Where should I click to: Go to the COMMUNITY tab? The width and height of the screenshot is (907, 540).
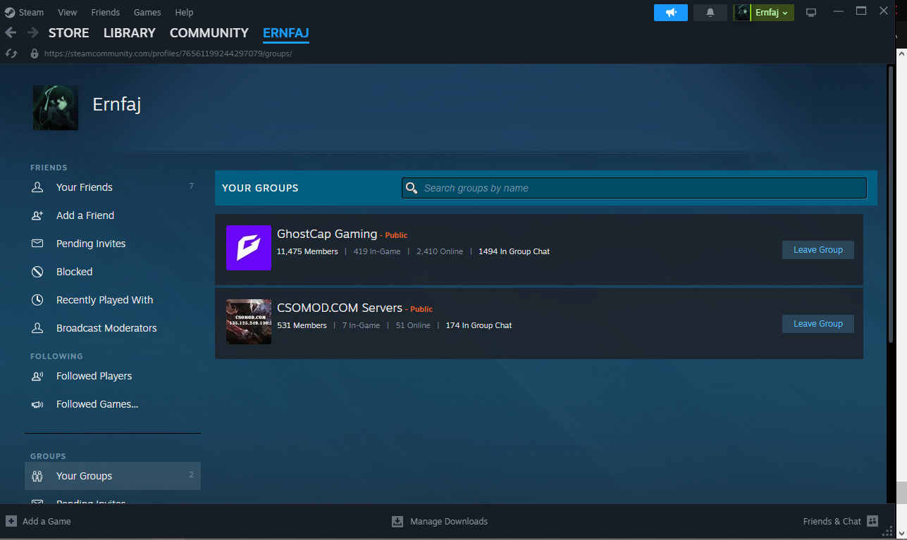[x=209, y=33]
